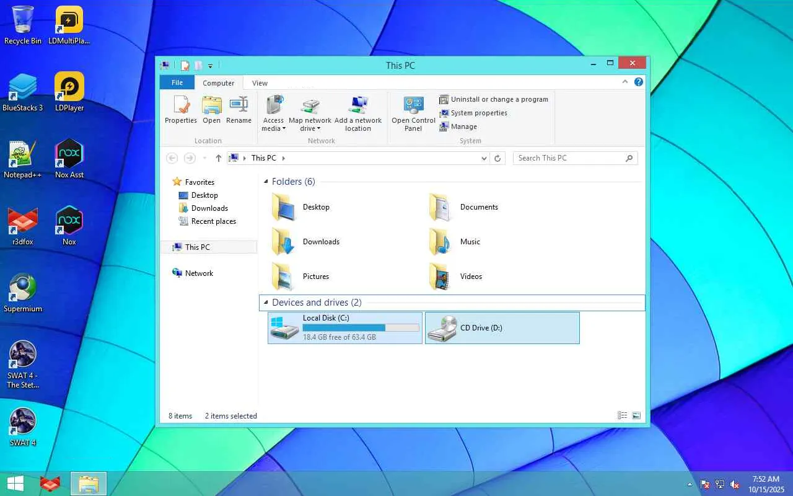Click the r3dfox taskbar button
Viewport: 793px width, 496px height.
pos(50,484)
